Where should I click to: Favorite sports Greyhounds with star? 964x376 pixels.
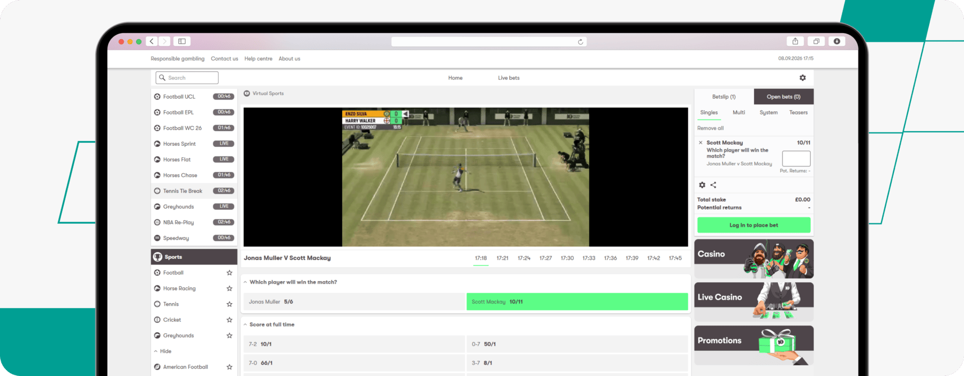coord(230,336)
